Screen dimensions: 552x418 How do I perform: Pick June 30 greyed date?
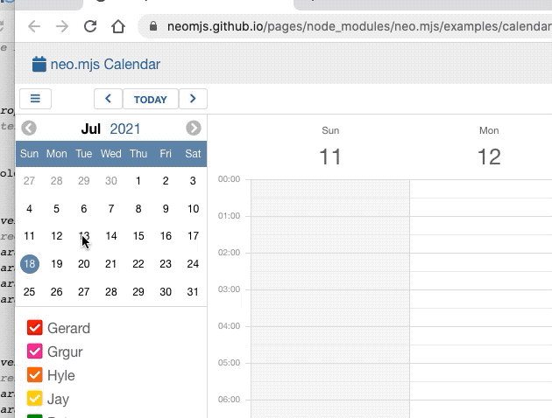click(111, 181)
